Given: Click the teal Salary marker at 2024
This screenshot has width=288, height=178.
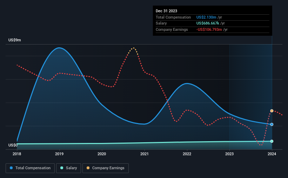Looking at the screenshot, I should tap(272, 141).
